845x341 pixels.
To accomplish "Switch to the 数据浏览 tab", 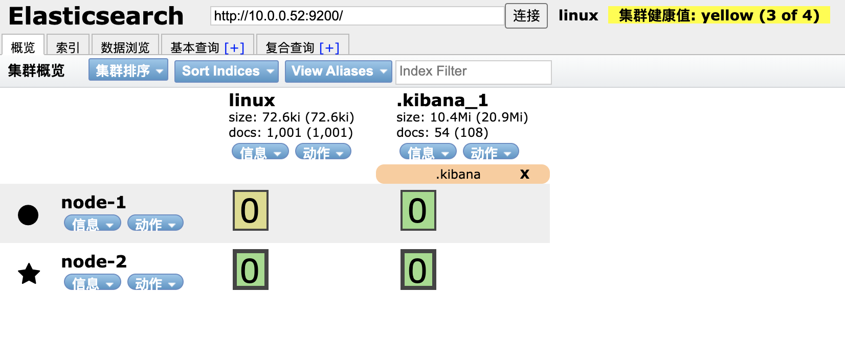I will tap(125, 47).
